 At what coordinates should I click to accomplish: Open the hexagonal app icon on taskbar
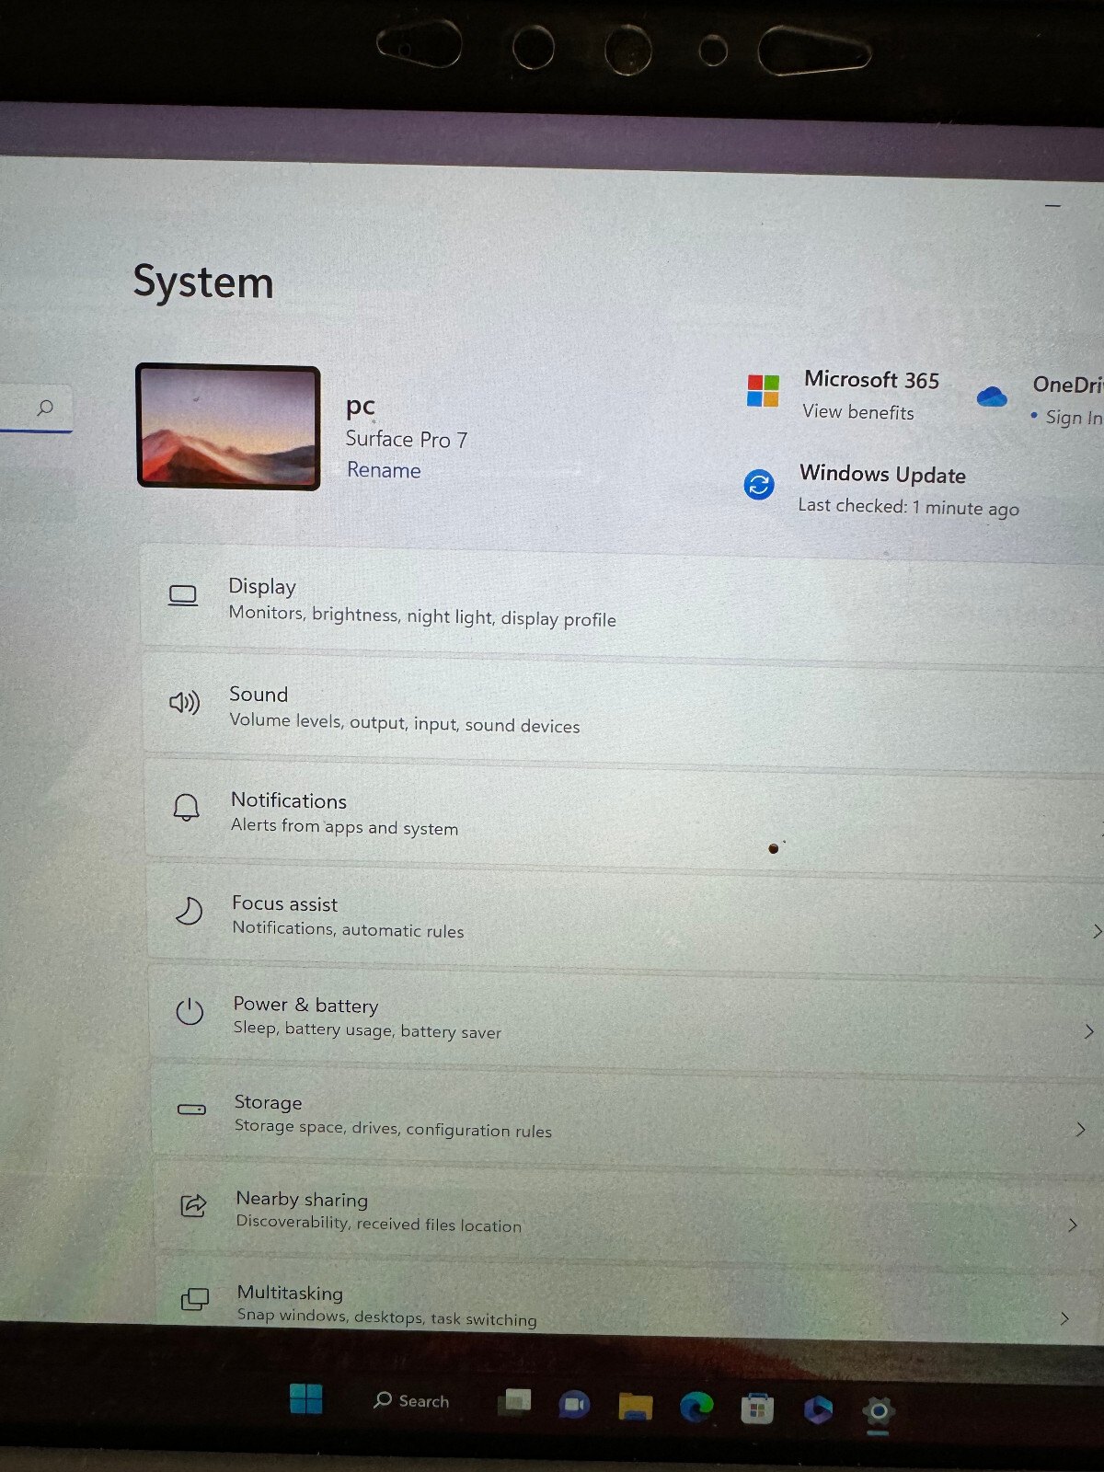point(818,1409)
